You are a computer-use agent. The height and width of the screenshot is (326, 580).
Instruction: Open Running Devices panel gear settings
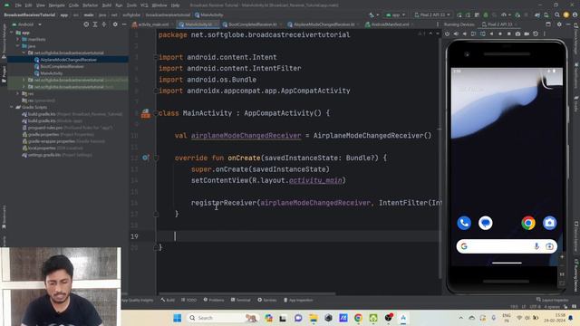coord(559,24)
